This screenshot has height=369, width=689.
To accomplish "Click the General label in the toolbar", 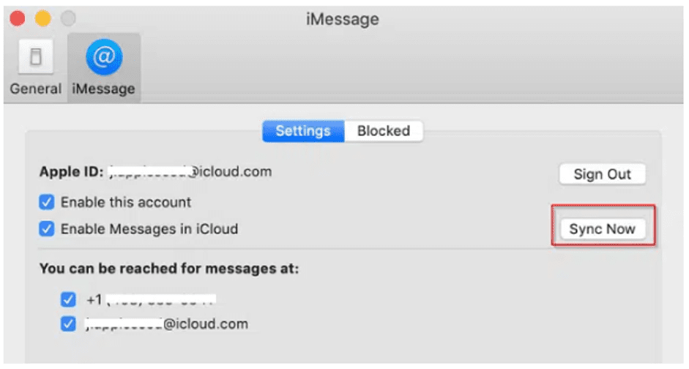I will [x=36, y=89].
